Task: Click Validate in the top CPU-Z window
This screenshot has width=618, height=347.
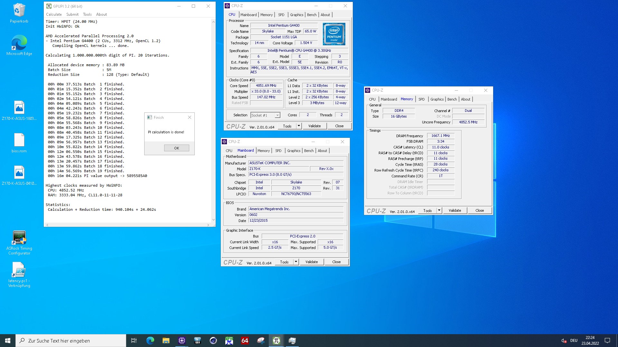Action: click(314, 126)
